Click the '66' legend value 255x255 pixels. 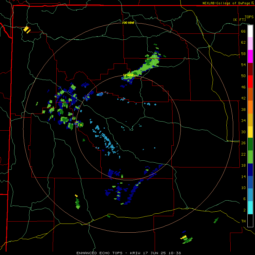(243, 31)
